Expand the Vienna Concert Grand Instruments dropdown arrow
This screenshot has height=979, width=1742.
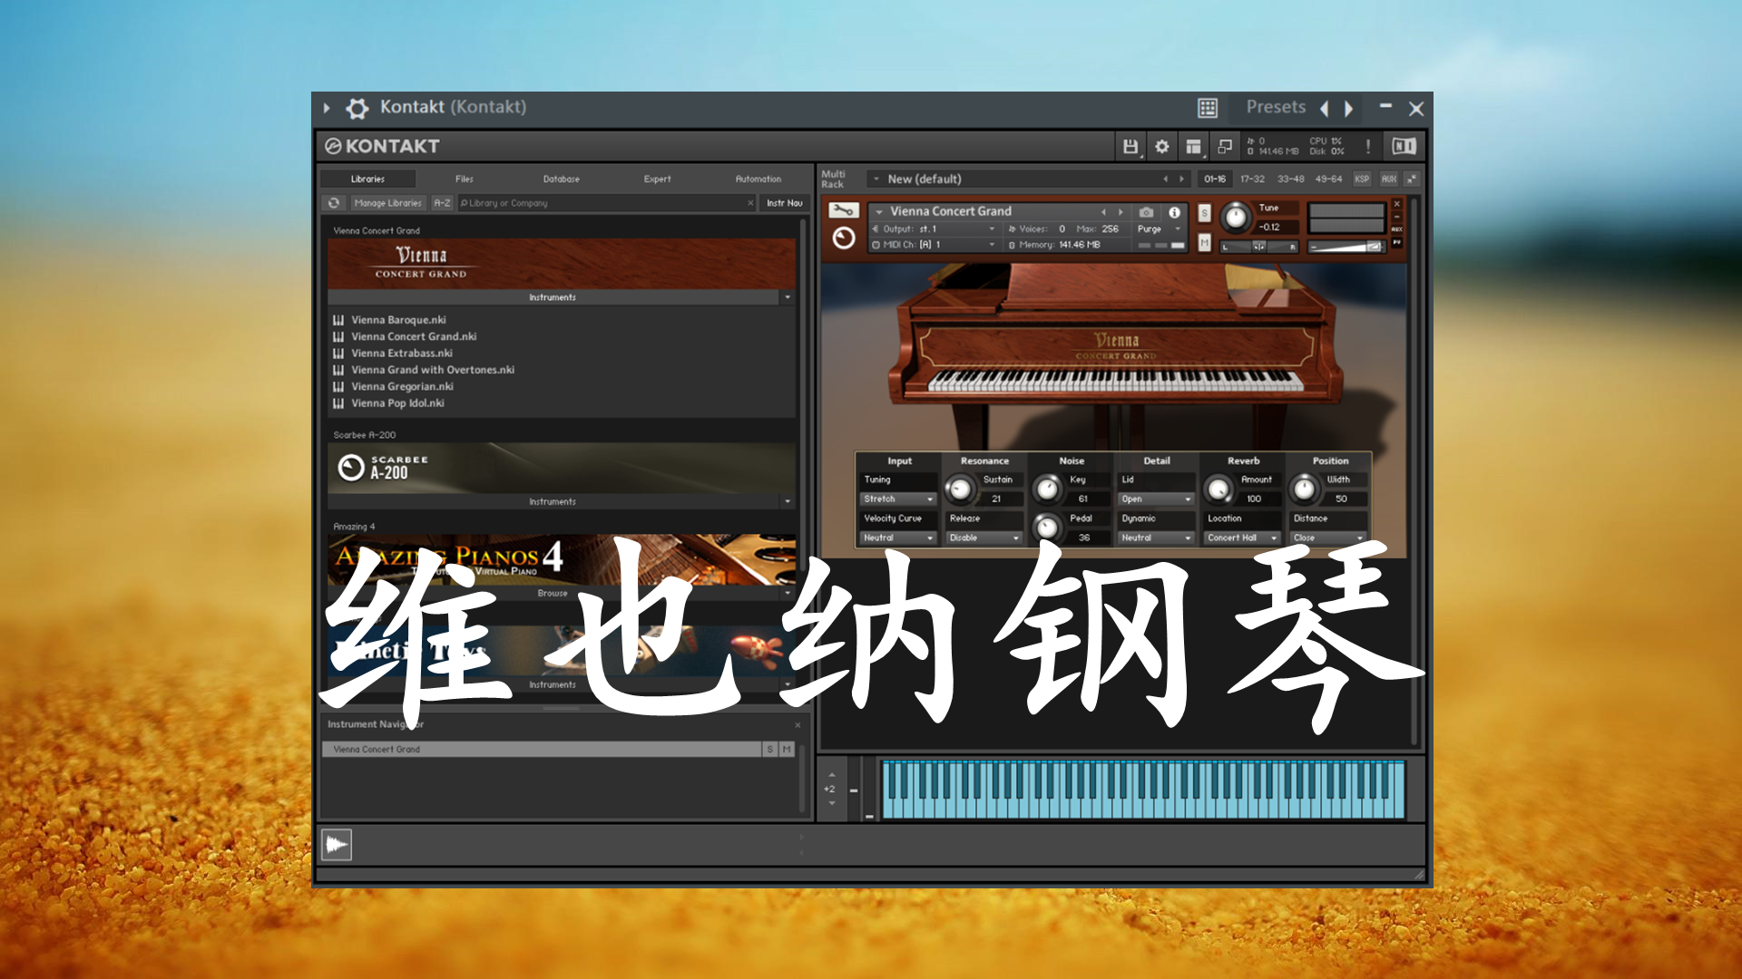(x=788, y=297)
